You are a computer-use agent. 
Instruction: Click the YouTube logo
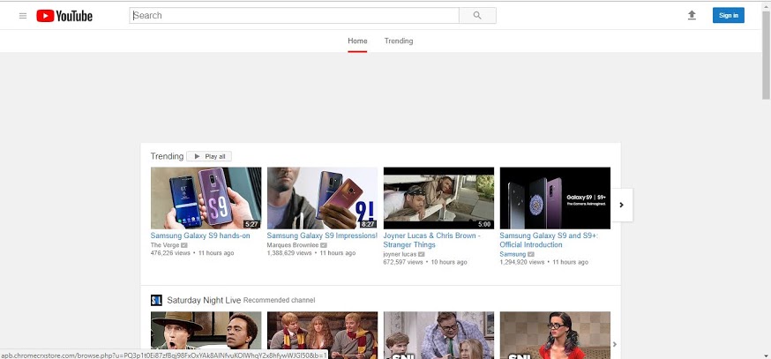coord(64,15)
